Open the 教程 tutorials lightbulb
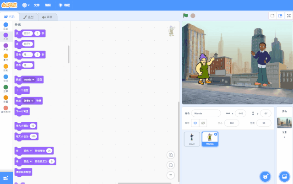Screen dimensions: 293x184 [64, 5]
